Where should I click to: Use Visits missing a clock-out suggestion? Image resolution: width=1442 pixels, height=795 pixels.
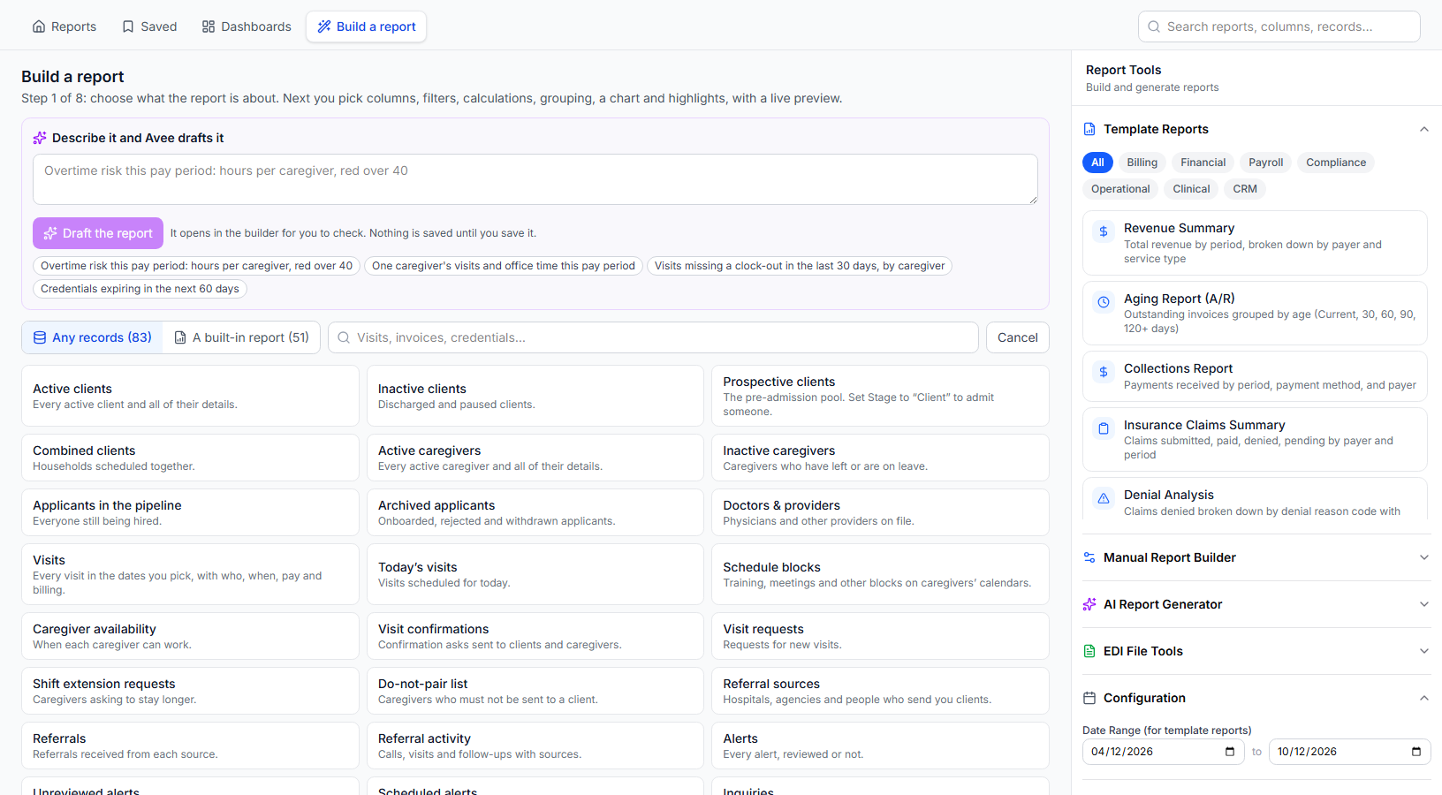click(x=800, y=266)
